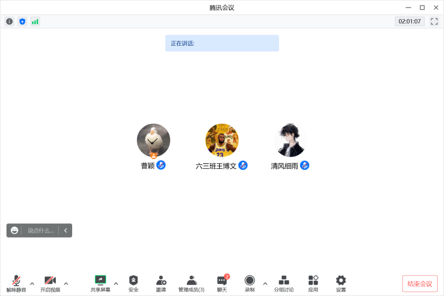444x296 pixels.
Task: Open the meeting info icon
Action: point(9,21)
